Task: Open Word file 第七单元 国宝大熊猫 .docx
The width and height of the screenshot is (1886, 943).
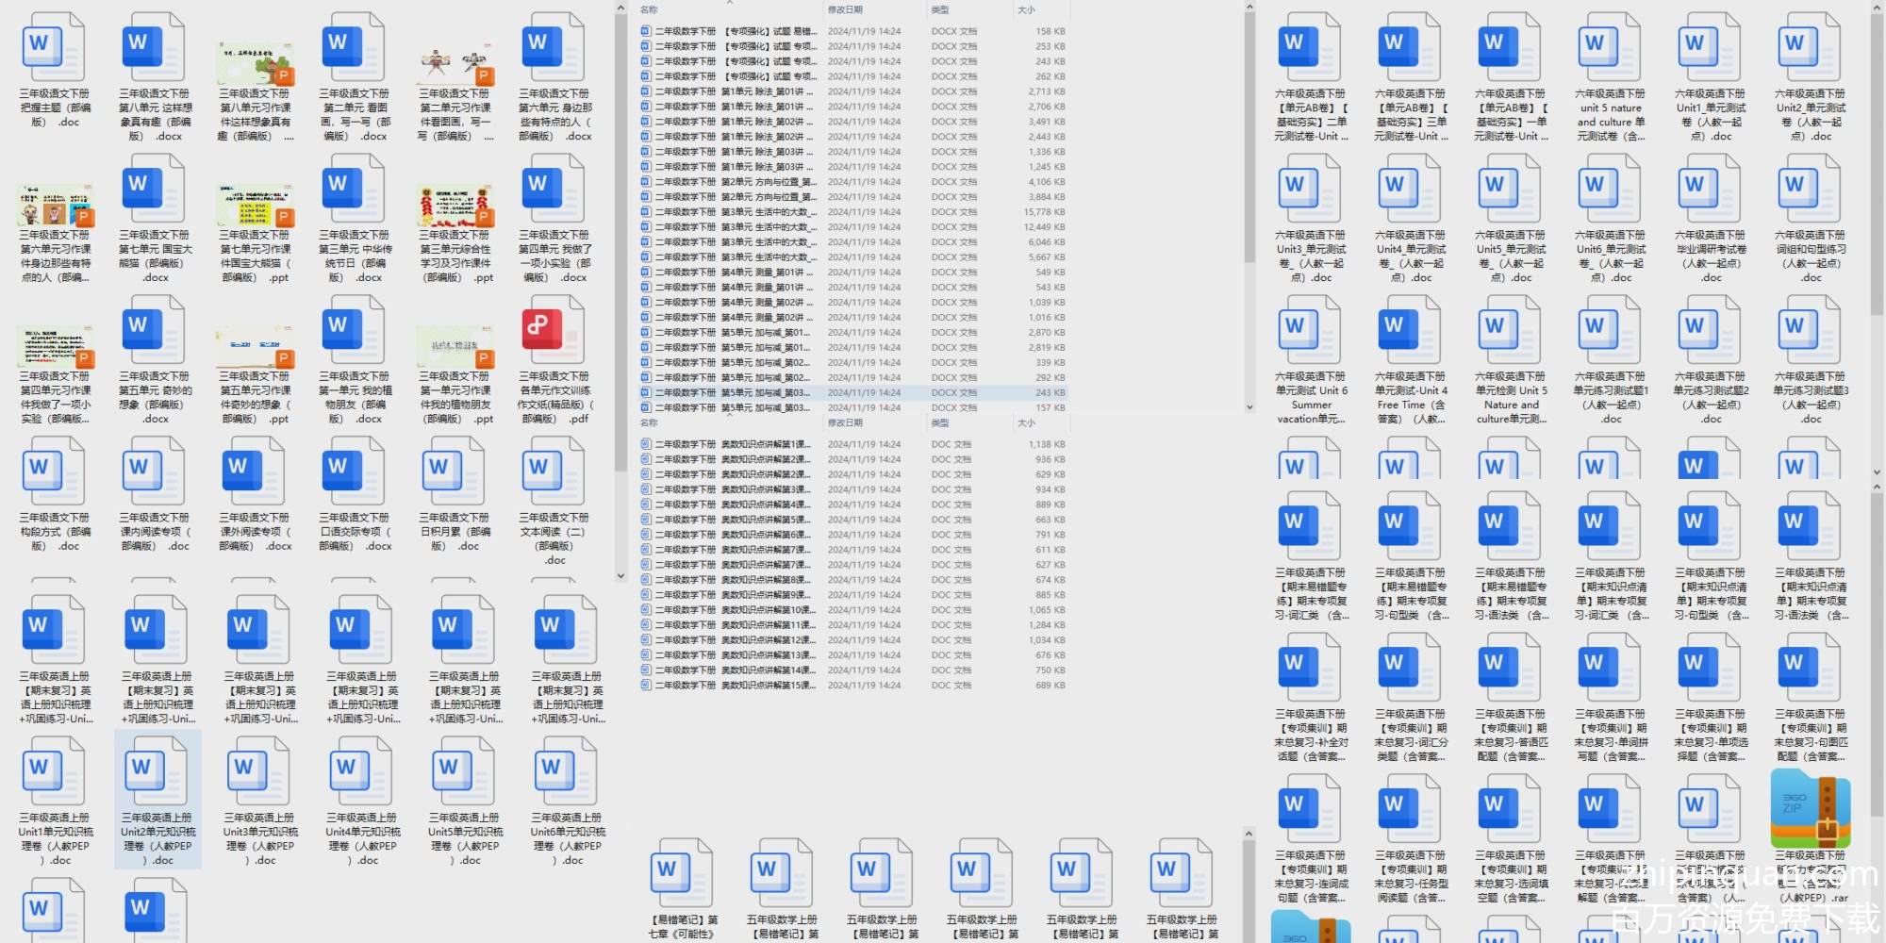Action: (155, 189)
